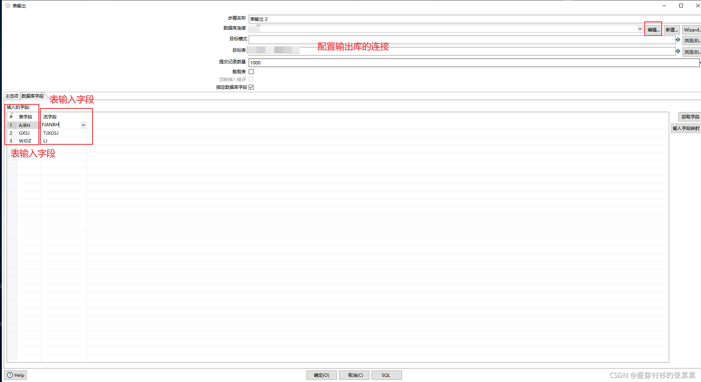
Task: Click the 输入字段映射 button
Action: pyautogui.click(x=686, y=128)
